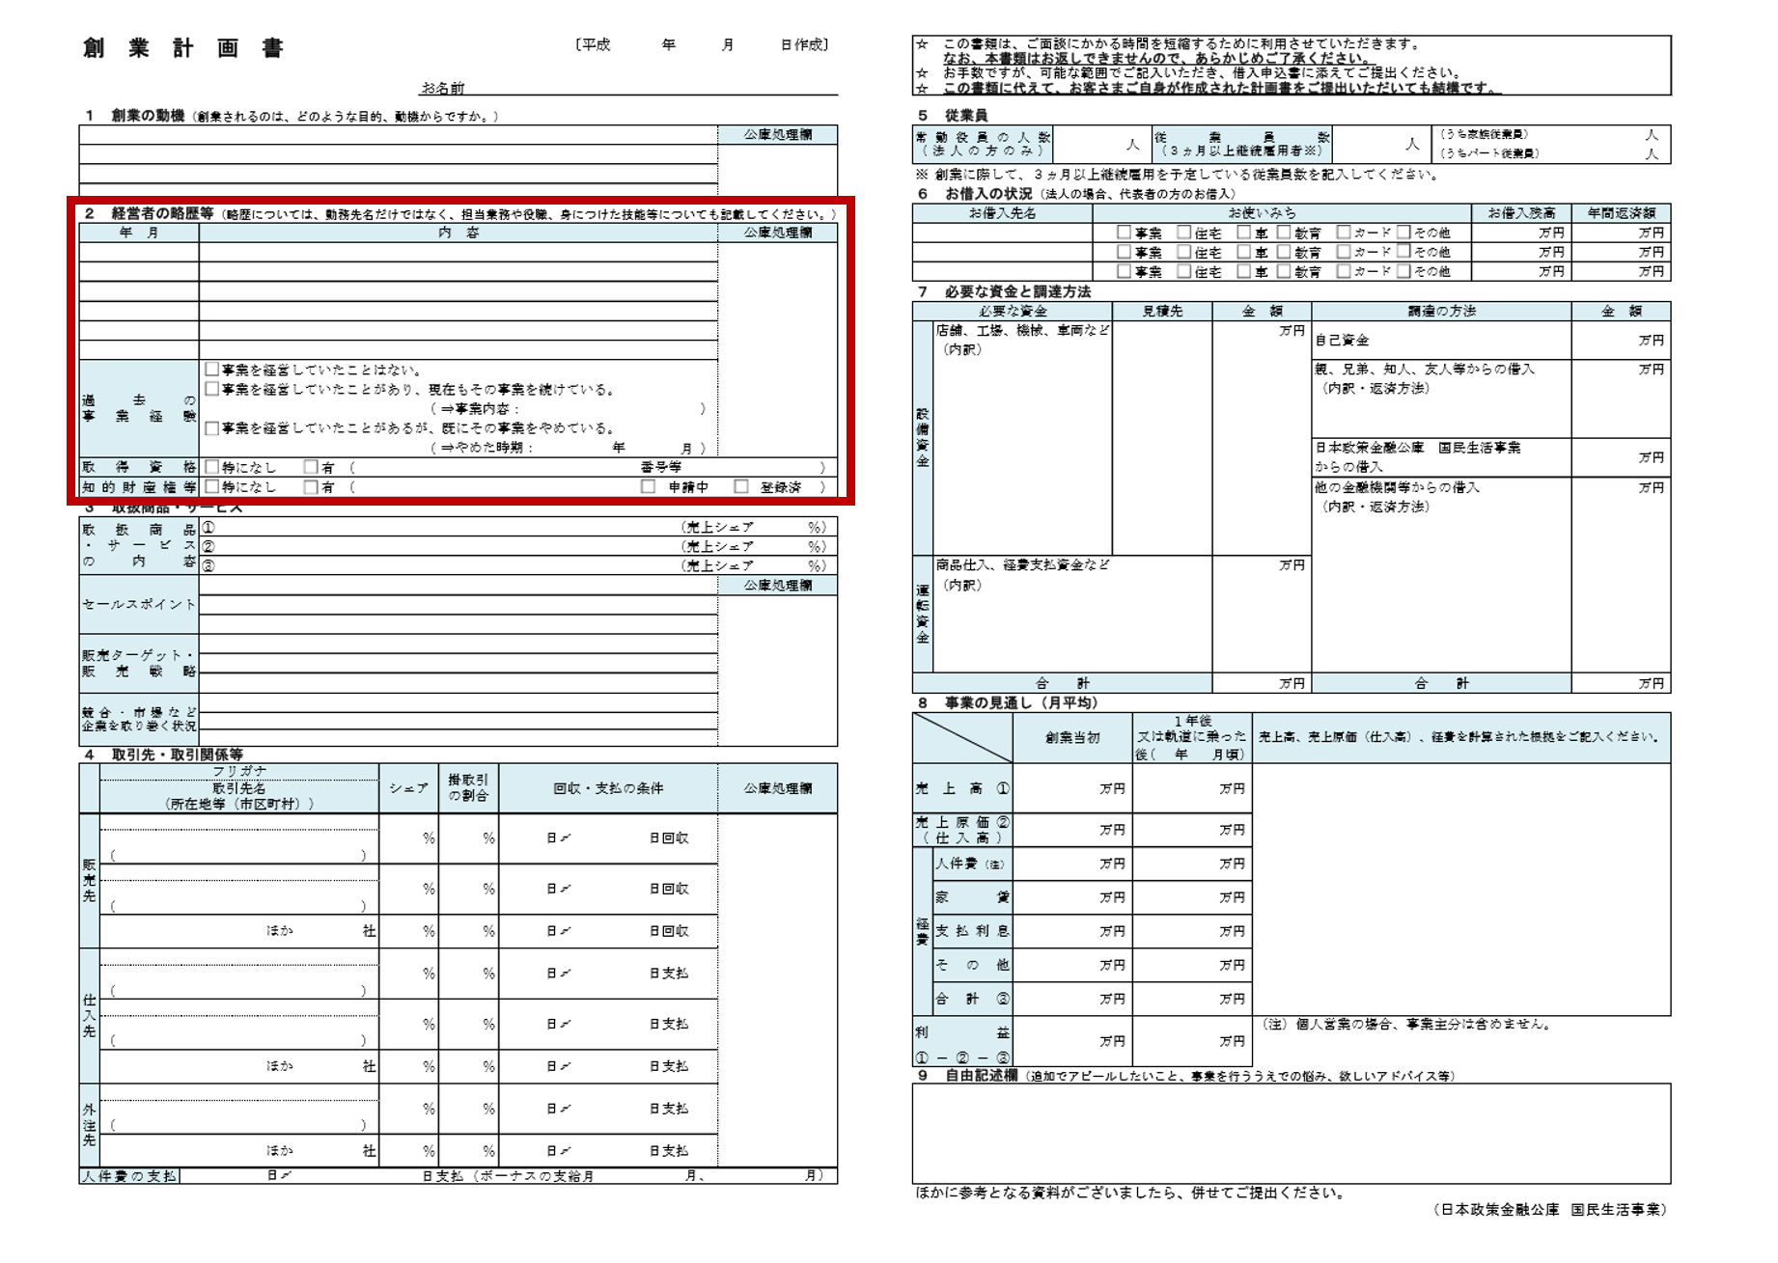The height and width of the screenshot is (1263, 1778).
Task: Check the 登録済 box
Action: click(x=740, y=487)
